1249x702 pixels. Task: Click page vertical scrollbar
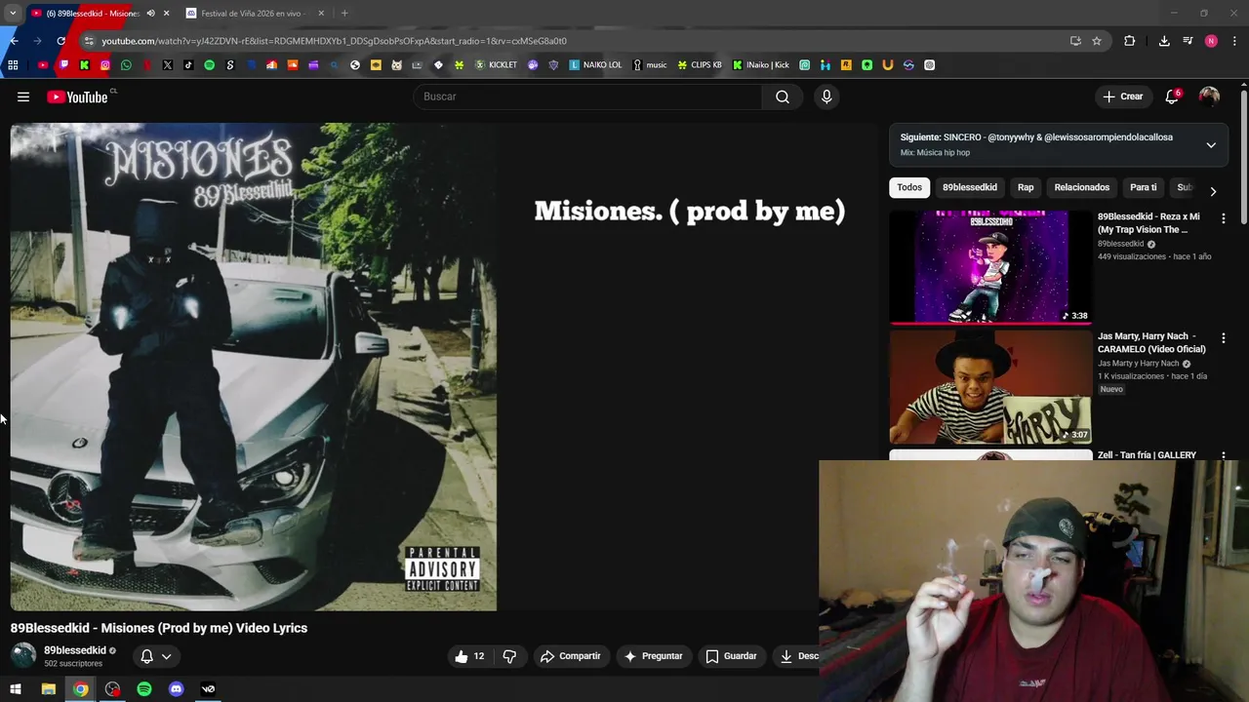pyautogui.click(x=1244, y=156)
